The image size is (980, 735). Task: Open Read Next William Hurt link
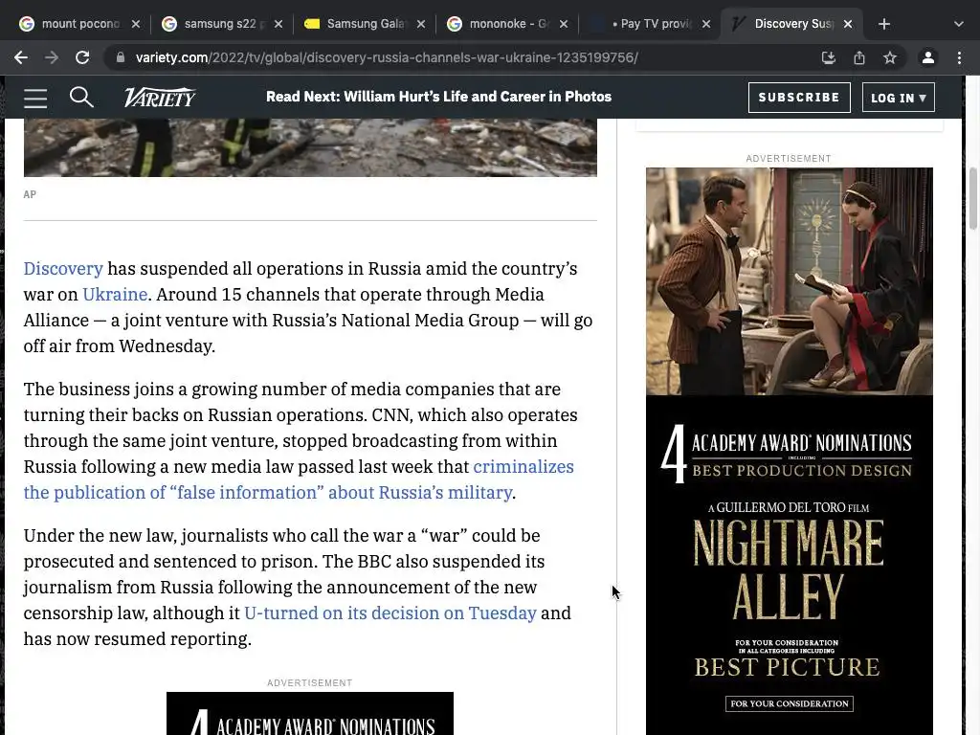click(x=438, y=97)
